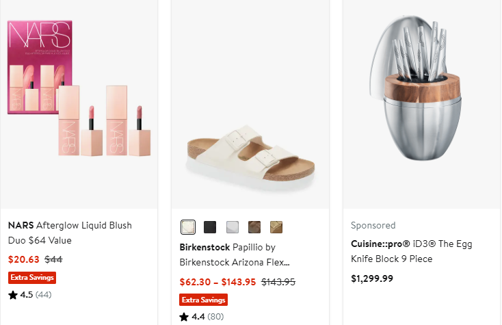The image size is (502, 325).
Task: View the 80 reviews for Birkenstock sandal
Action: 214,317
